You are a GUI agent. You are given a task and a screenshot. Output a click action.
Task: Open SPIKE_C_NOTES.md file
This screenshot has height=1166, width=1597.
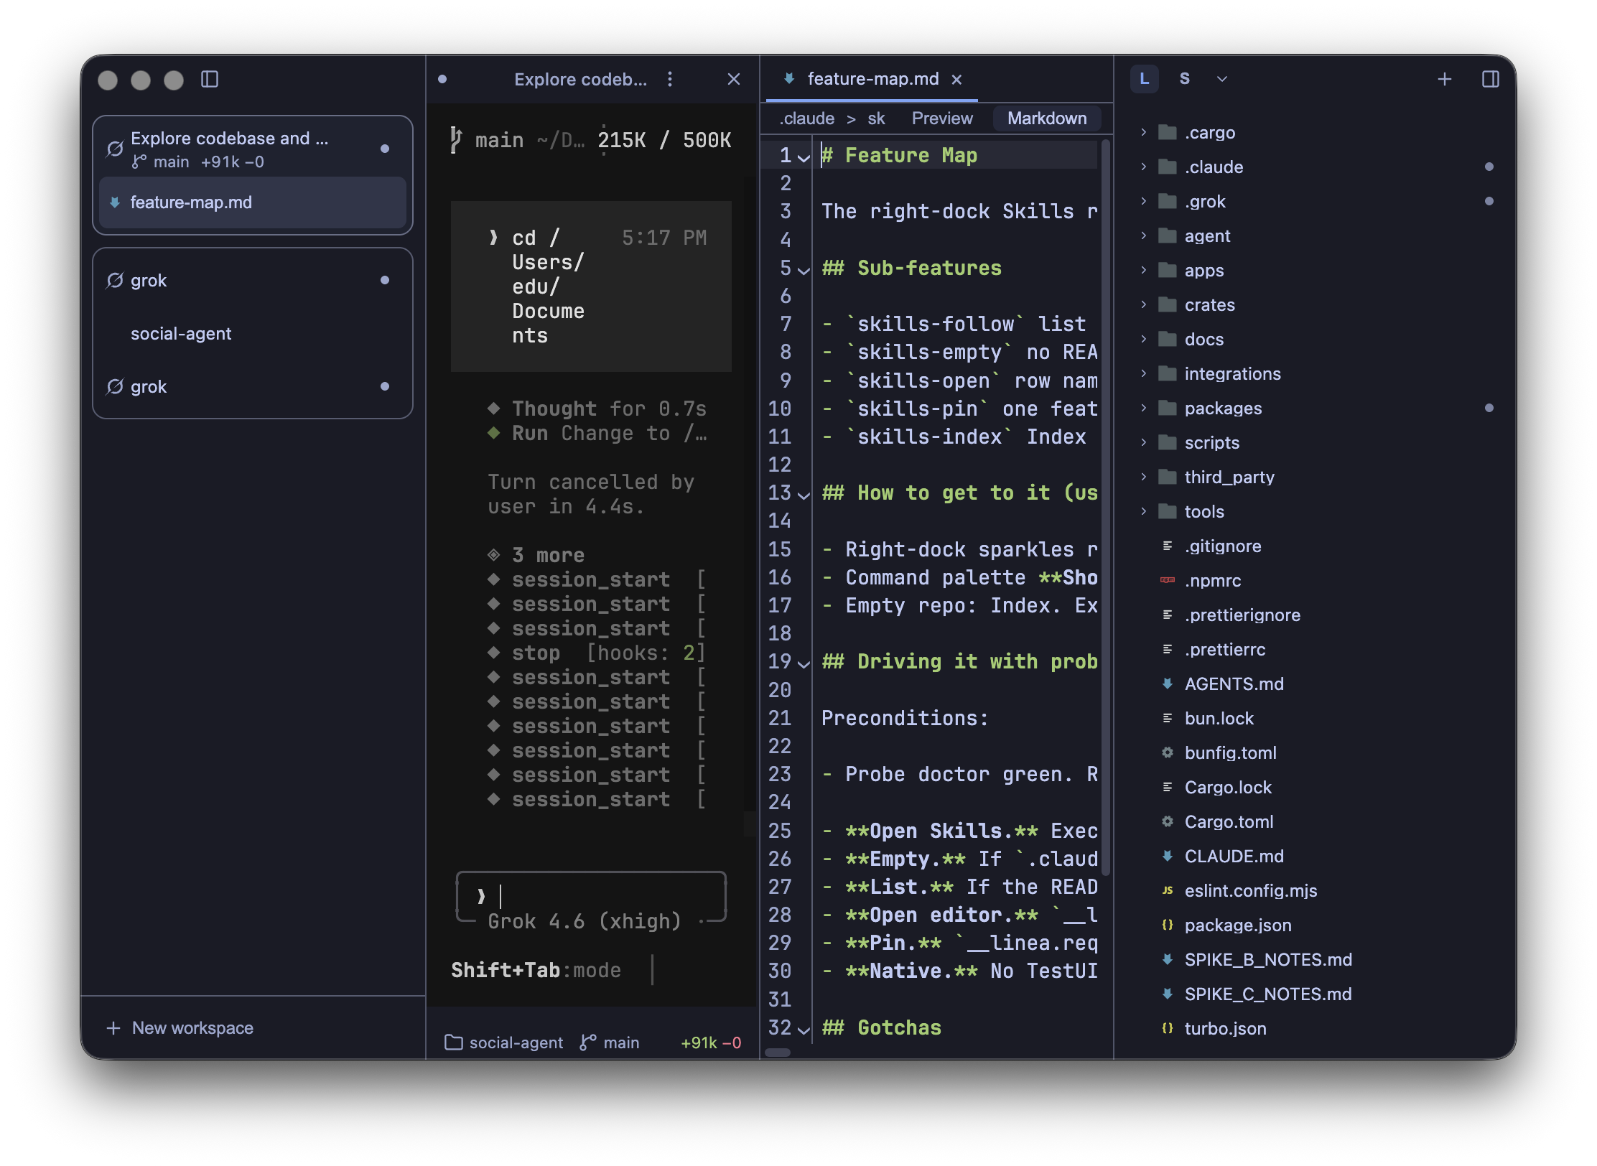click(x=1316, y=994)
